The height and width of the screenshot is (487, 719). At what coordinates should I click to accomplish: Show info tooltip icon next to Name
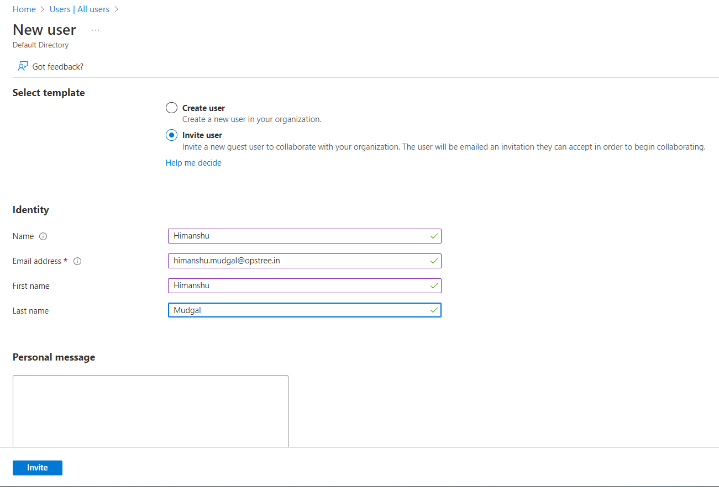[x=43, y=236]
